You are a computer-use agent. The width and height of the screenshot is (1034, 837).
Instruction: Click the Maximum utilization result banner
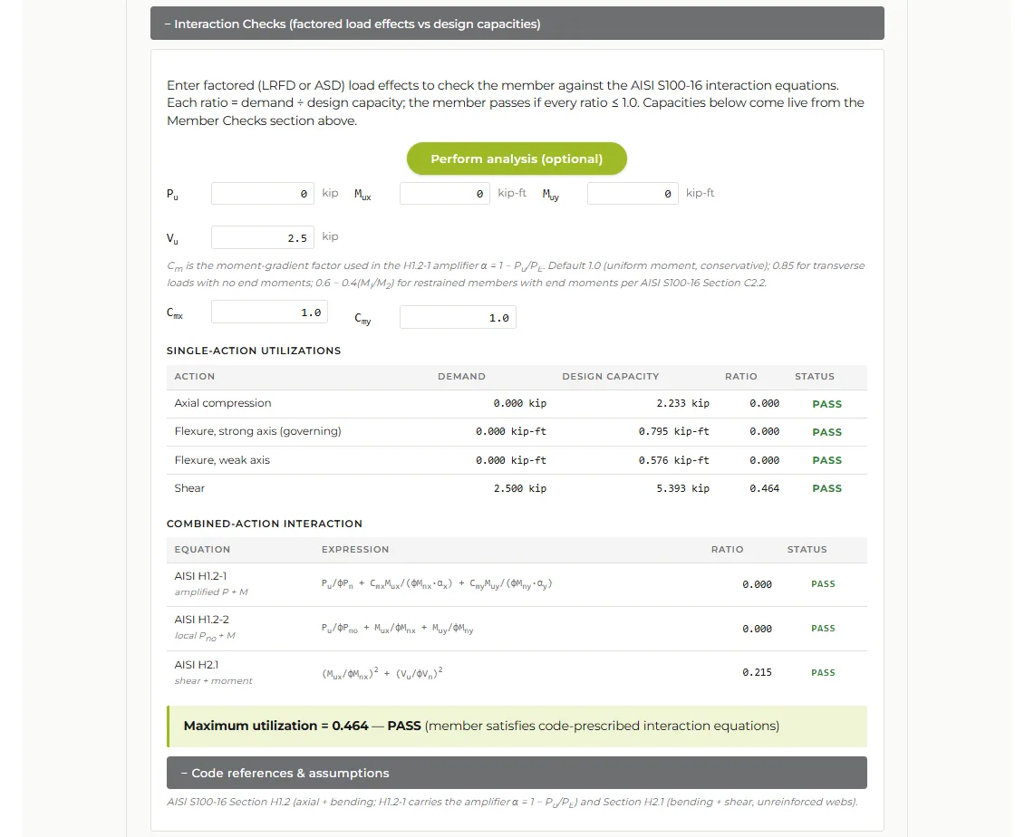tap(517, 726)
